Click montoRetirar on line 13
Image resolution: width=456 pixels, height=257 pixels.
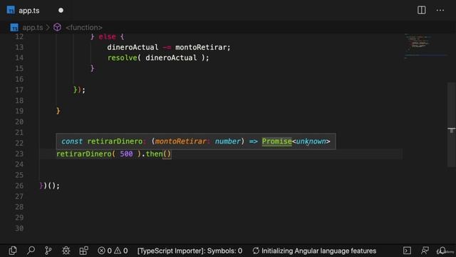tap(201, 47)
